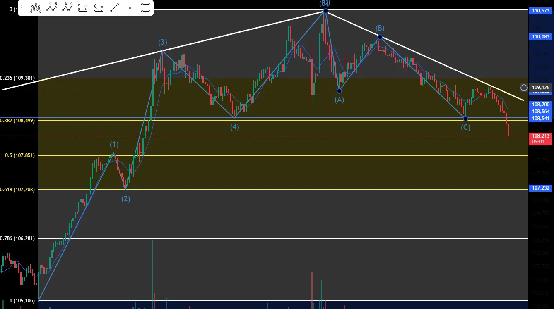Click the 108,564 price label
The width and height of the screenshot is (554, 309).
coord(541,111)
